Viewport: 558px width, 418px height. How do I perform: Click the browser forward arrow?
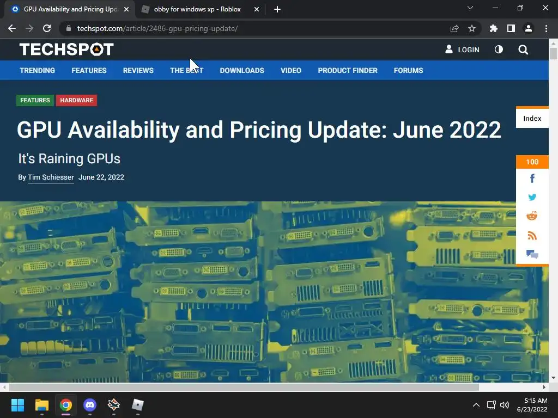coord(29,28)
